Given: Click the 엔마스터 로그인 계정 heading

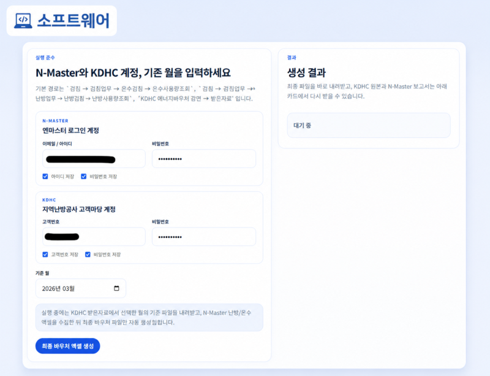Looking at the screenshot, I should point(70,130).
